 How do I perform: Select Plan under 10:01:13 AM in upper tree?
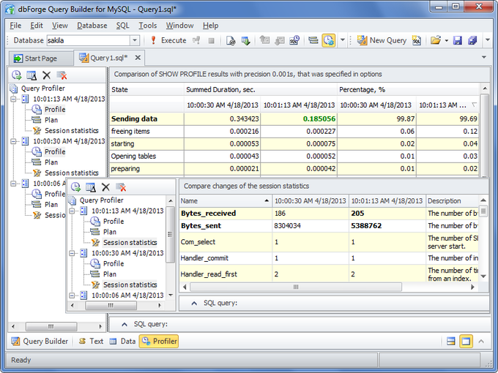tap(51, 120)
